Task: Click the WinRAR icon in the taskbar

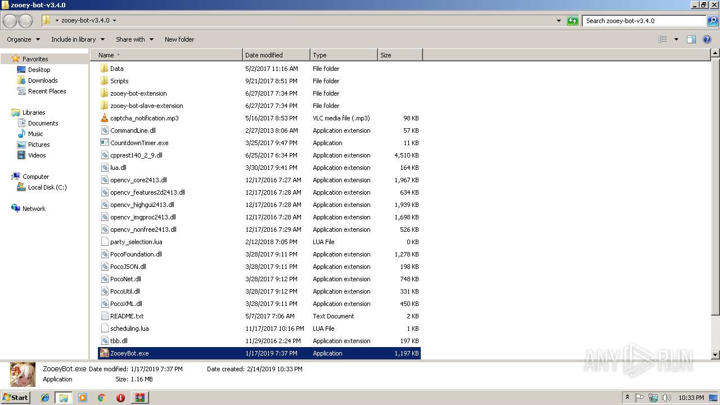Action: tap(139, 398)
